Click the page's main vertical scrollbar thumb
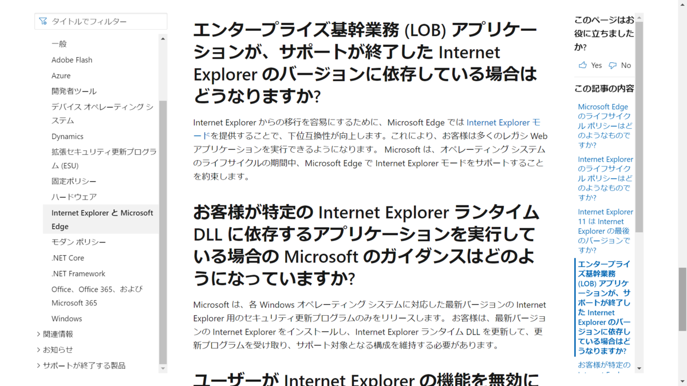687x386 pixels. click(x=682, y=299)
